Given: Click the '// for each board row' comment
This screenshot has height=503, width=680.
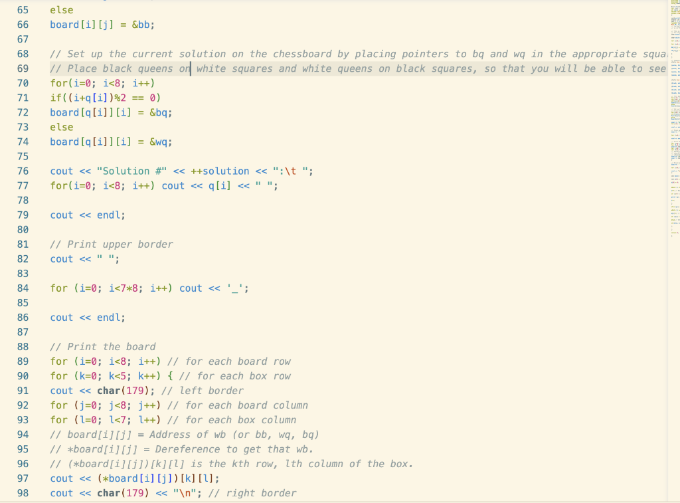Looking at the screenshot, I should point(229,361).
